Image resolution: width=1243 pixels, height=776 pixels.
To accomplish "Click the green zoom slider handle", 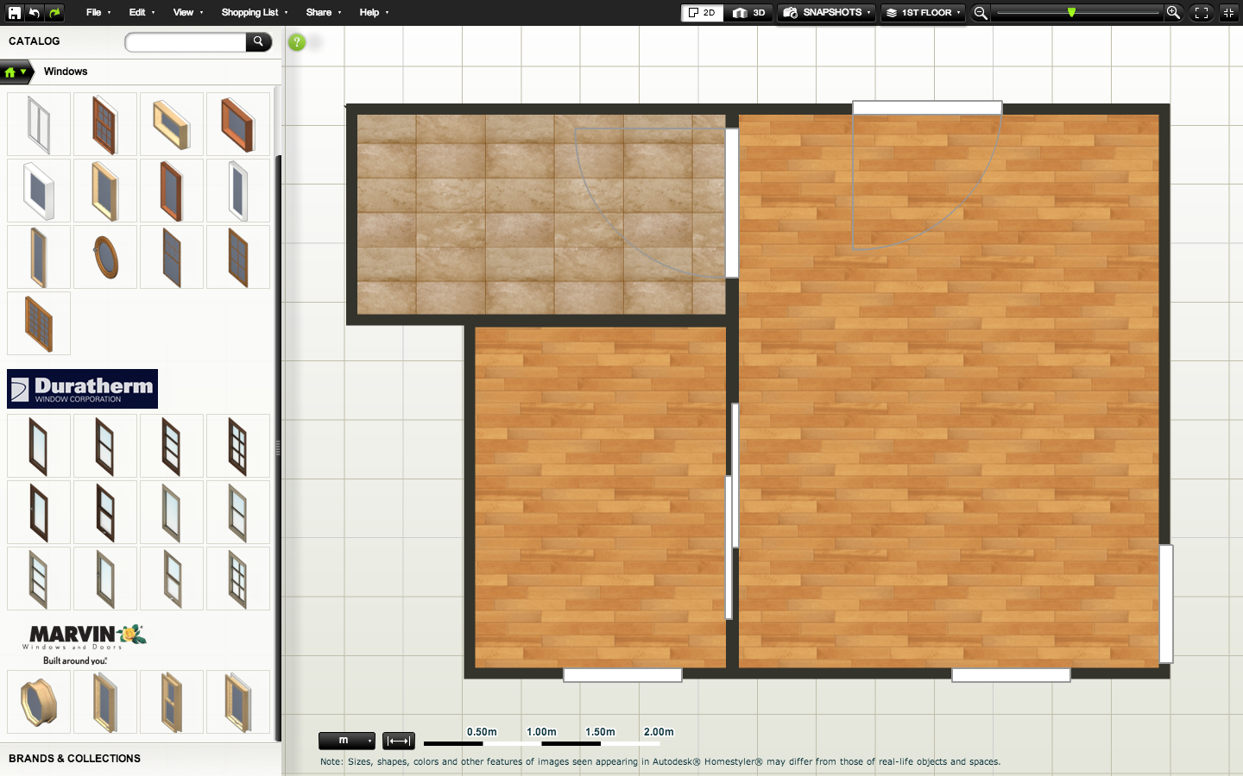I will [x=1071, y=13].
